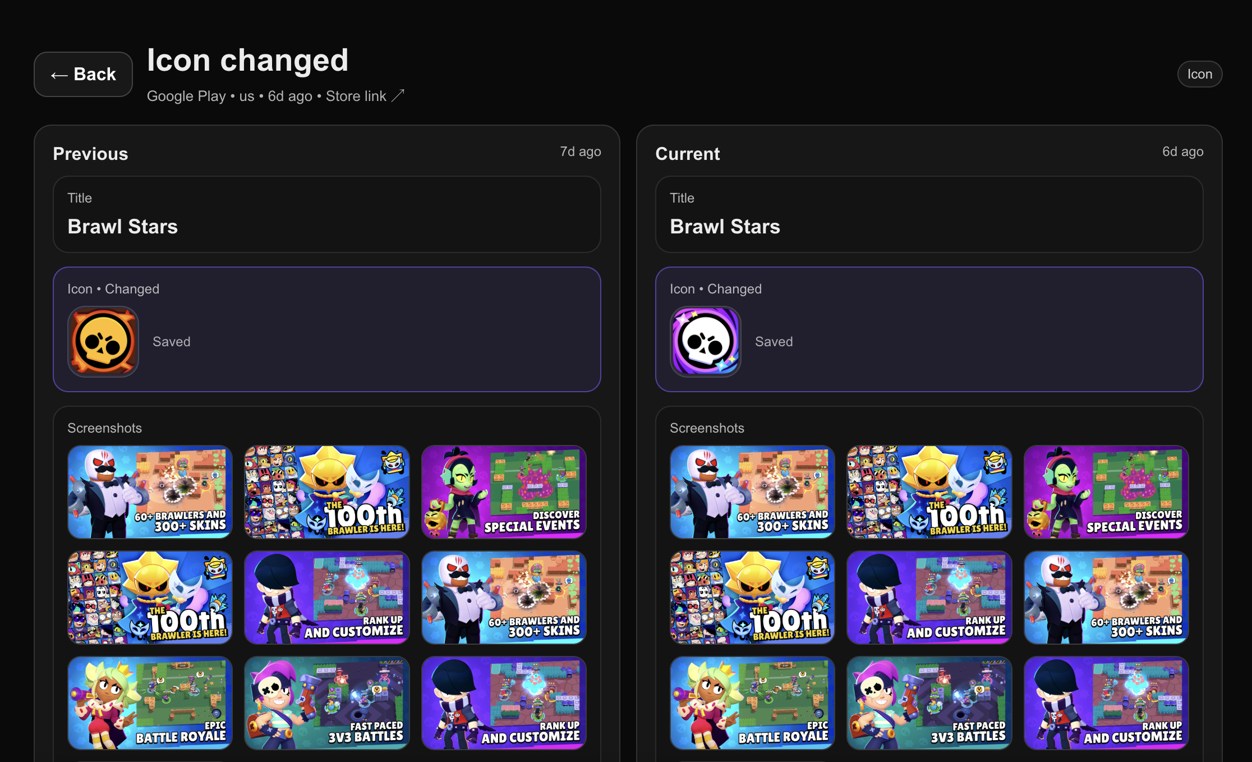
Task: Open Previous third-row 'Rank Up and Customize' screenshot
Action: coord(504,703)
